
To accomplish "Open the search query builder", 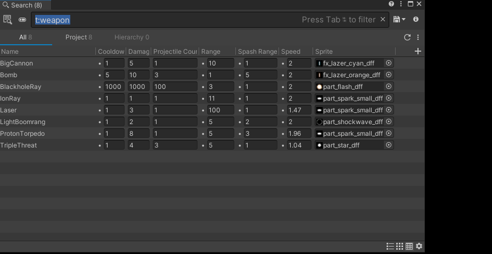I will (7, 20).
